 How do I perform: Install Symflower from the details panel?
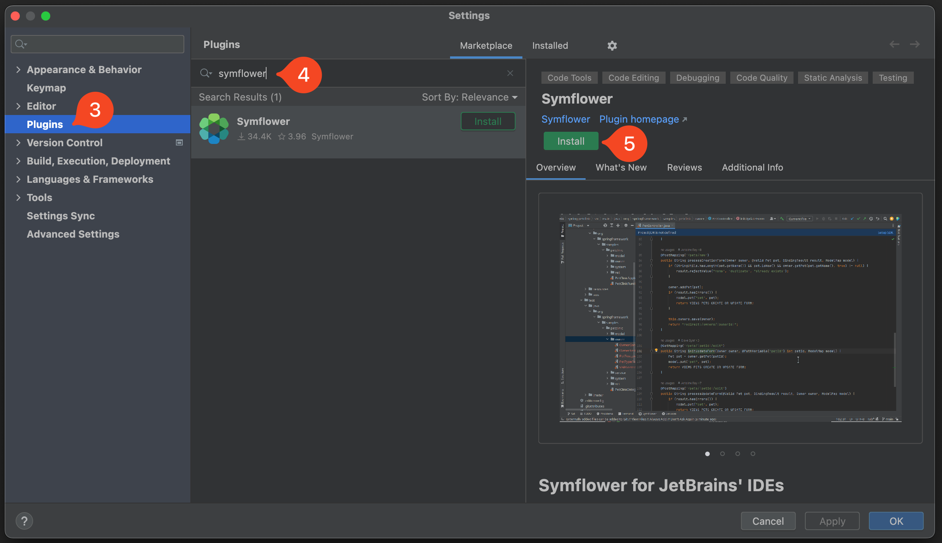click(571, 141)
